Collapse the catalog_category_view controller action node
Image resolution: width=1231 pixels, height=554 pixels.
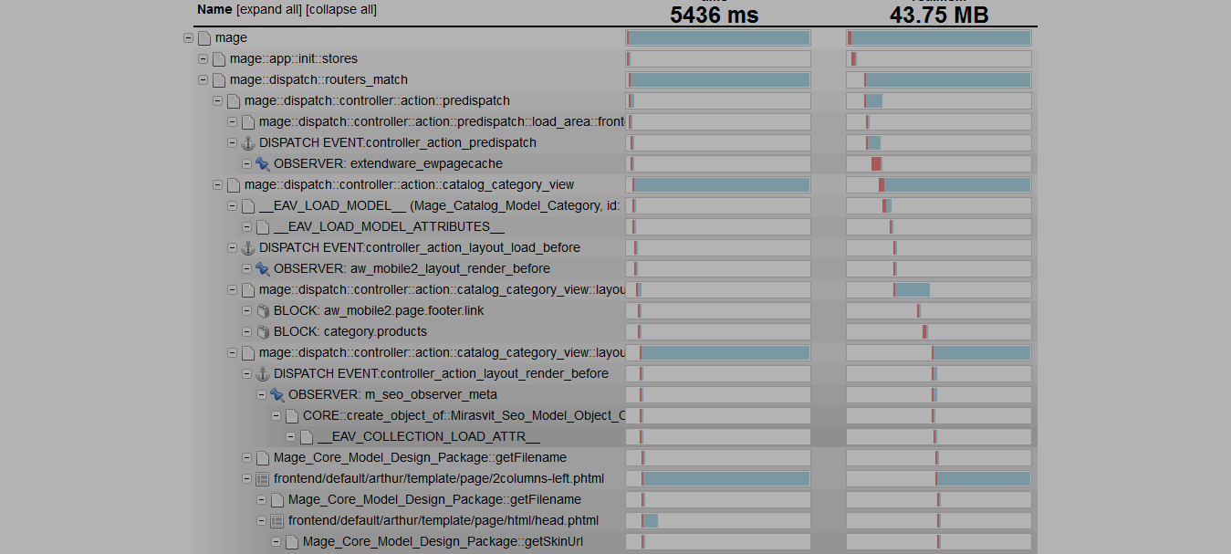coord(218,185)
